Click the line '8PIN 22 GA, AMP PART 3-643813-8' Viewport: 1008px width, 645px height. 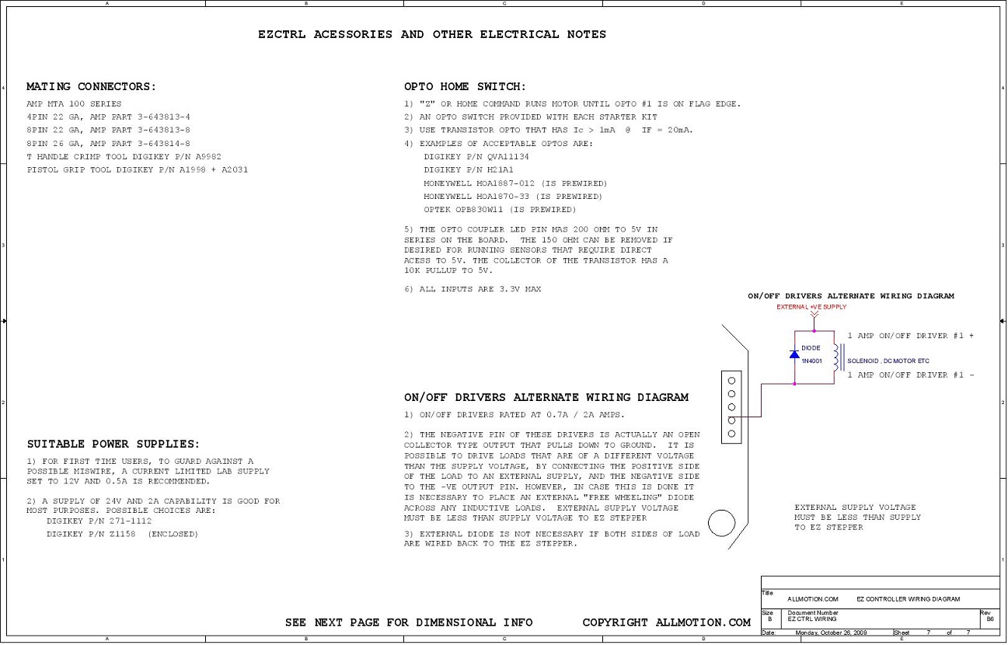(109, 130)
